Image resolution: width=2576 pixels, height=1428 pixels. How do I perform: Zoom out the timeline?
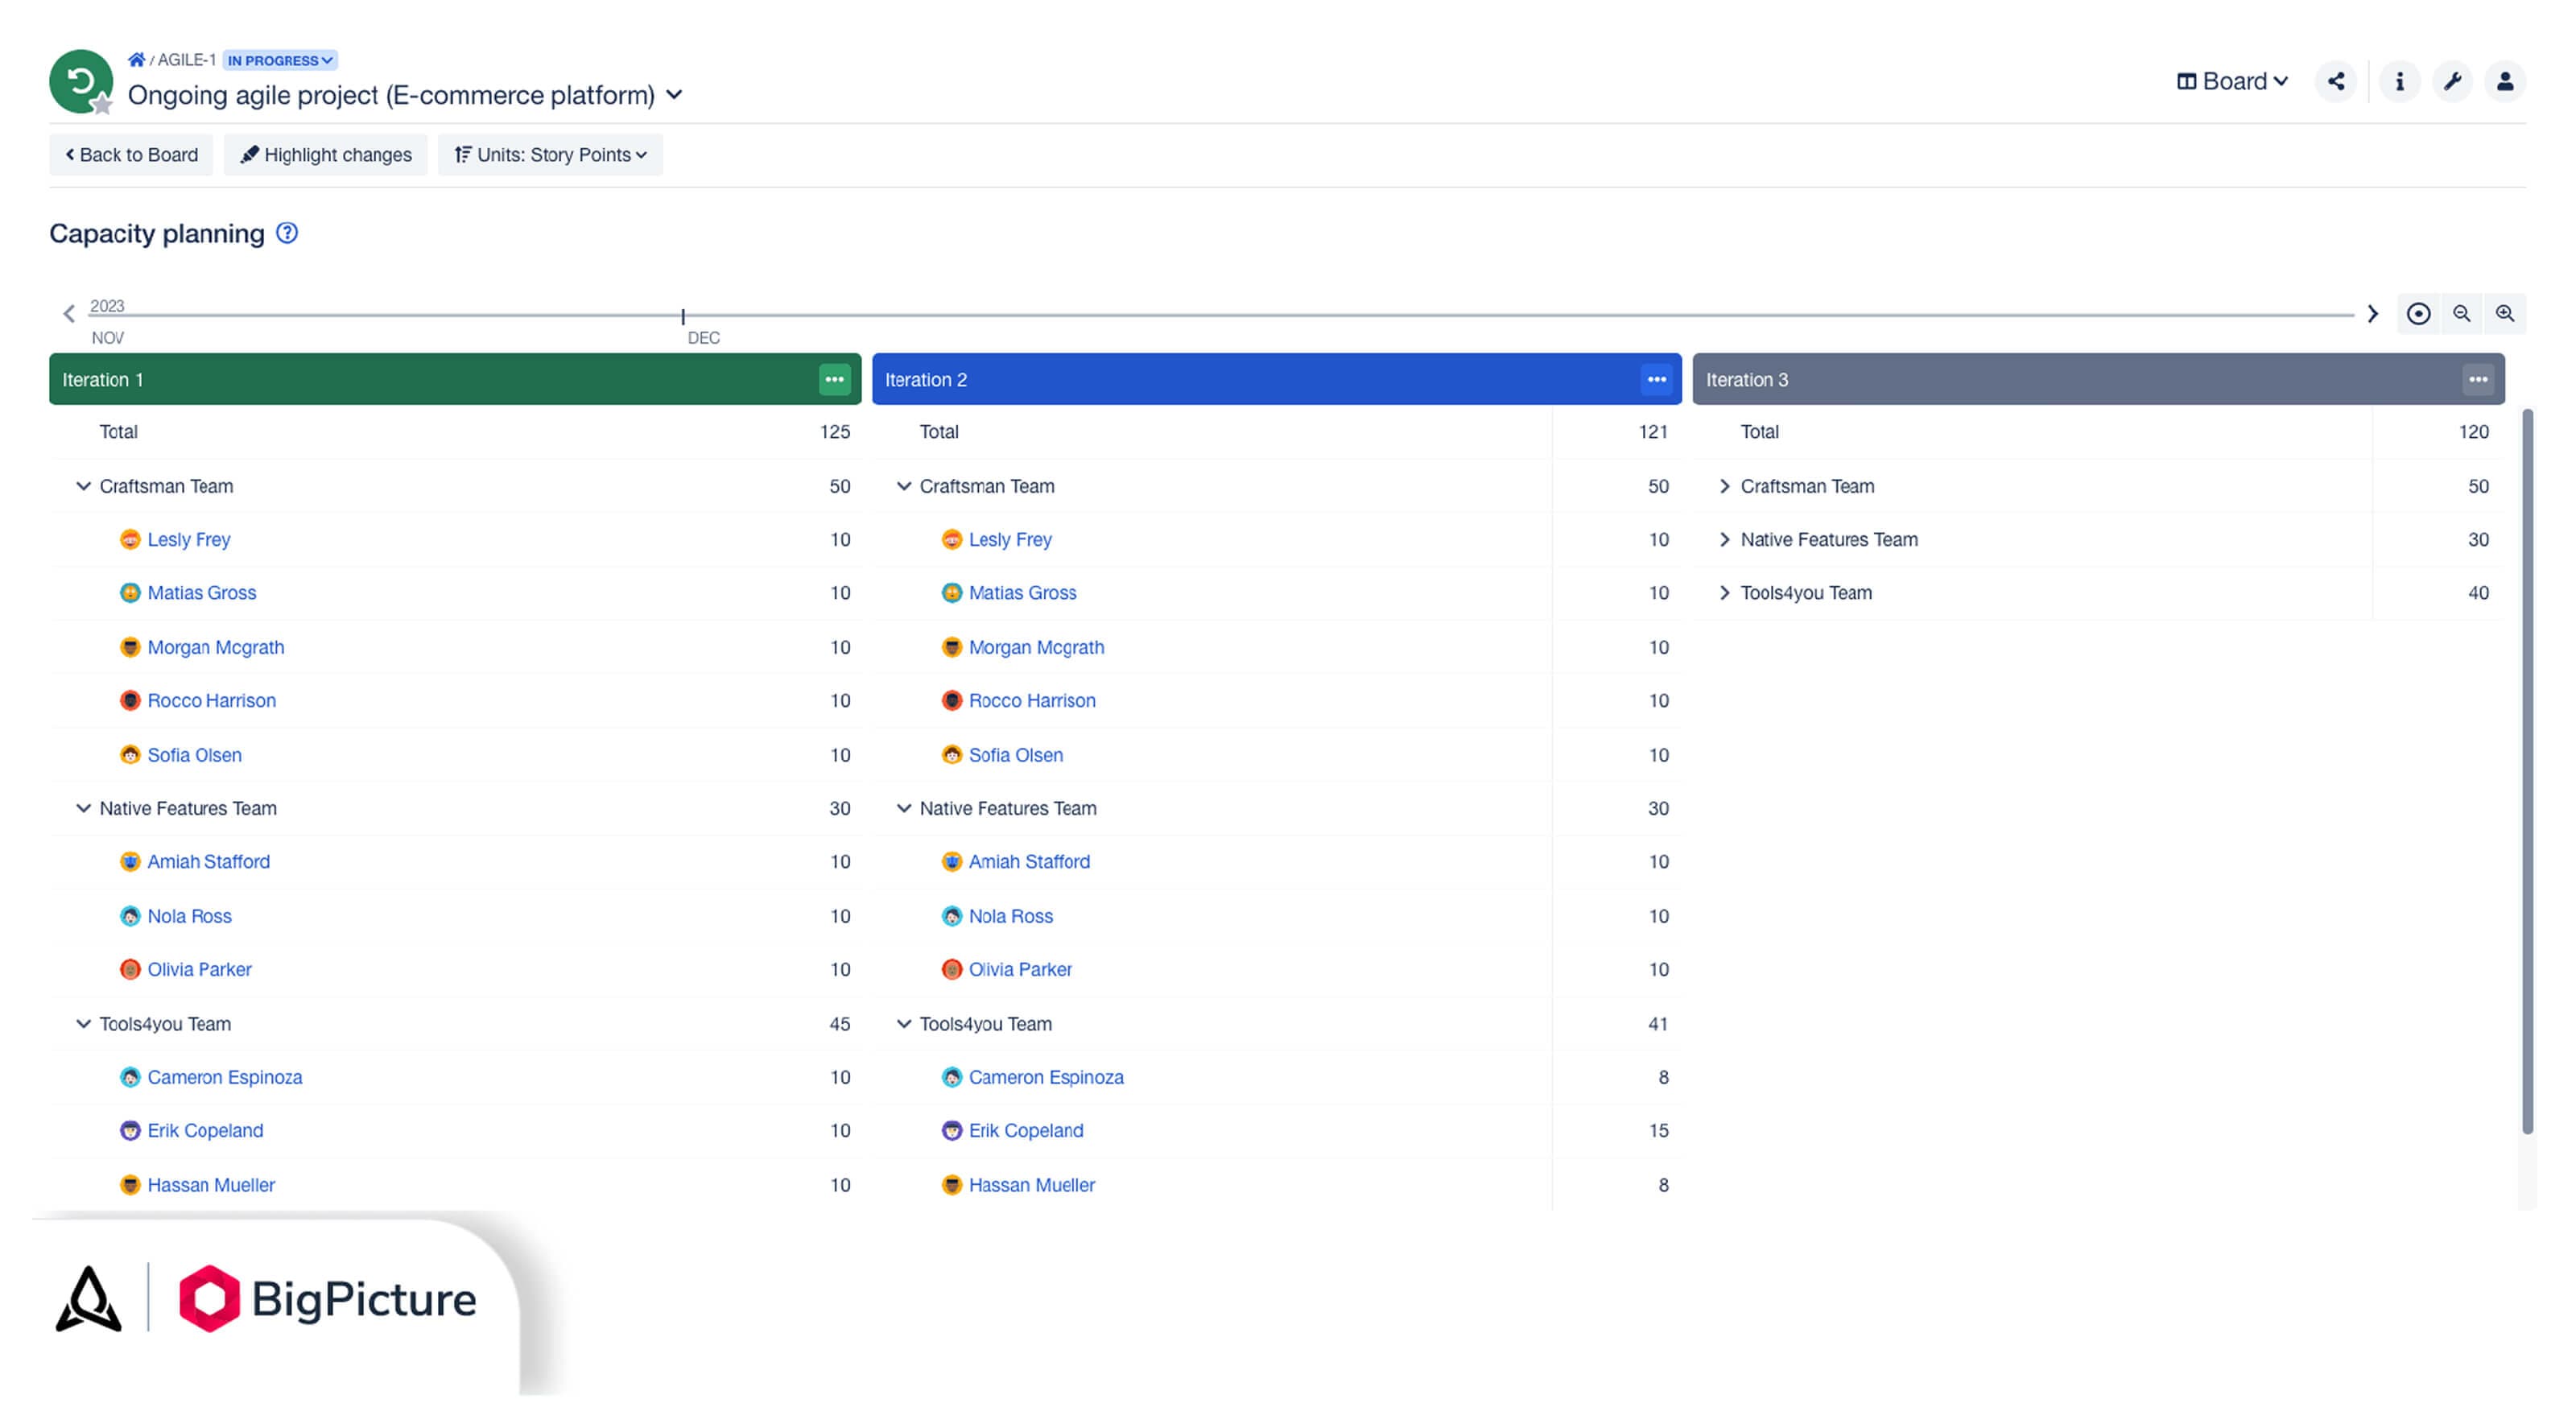pos(2462,314)
